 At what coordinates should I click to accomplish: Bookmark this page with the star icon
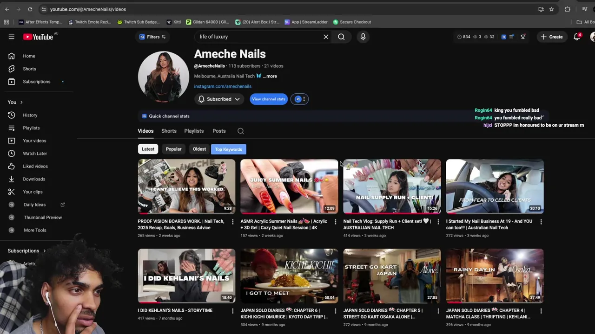[x=551, y=9]
